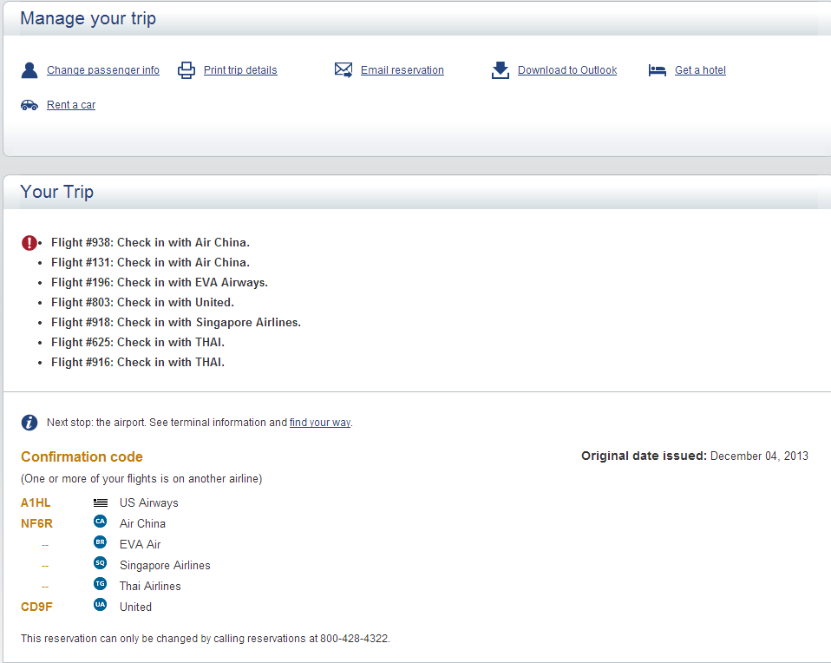Click the Singapore Airlines SQ badge

click(100, 562)
